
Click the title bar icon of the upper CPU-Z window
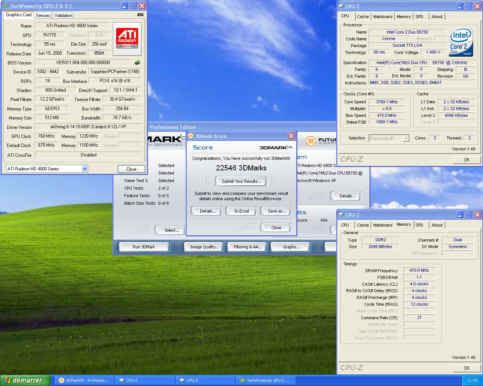pos(341,6)
